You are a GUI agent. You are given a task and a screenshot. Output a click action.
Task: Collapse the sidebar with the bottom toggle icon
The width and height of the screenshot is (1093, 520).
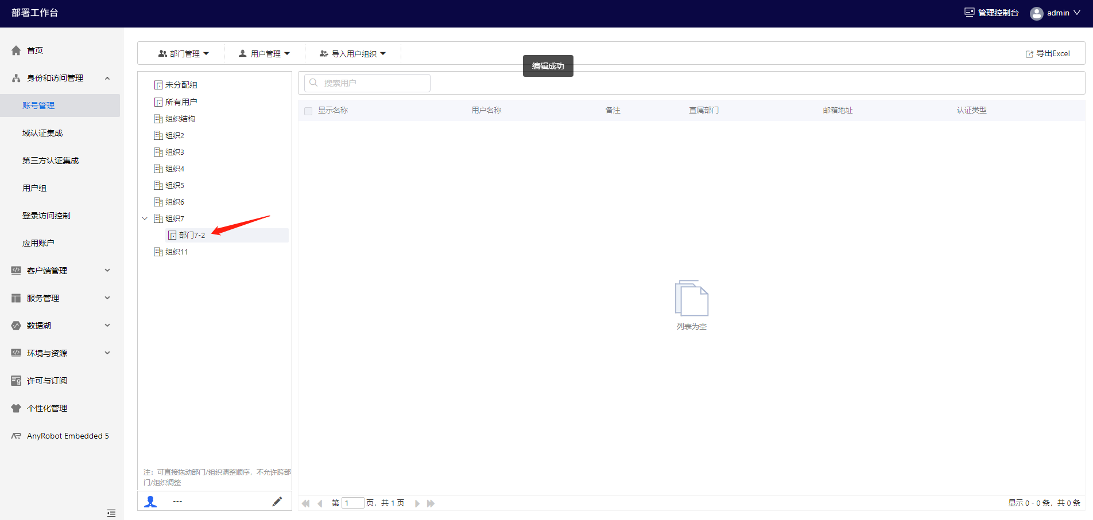[x=111, y=513]
